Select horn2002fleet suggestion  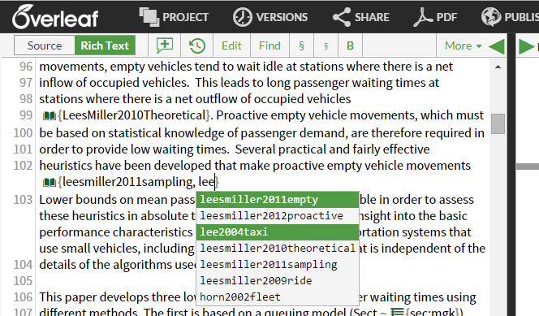pos(278,297)
